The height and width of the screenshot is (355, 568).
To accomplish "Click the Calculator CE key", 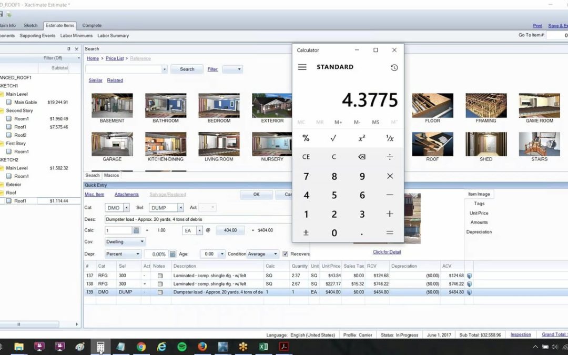I will click(x=306, y=157).
